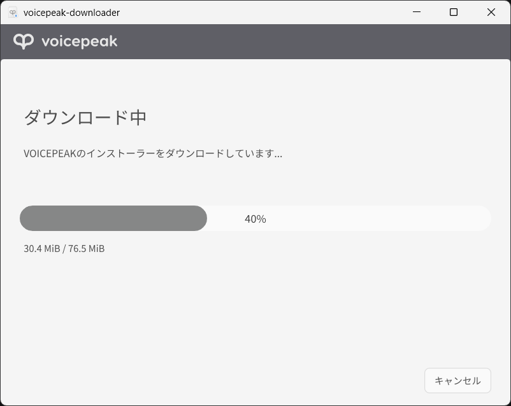Close the voicepeak-downloader window
The width and height of the screenshot is (511, 406).
point(491,12)
